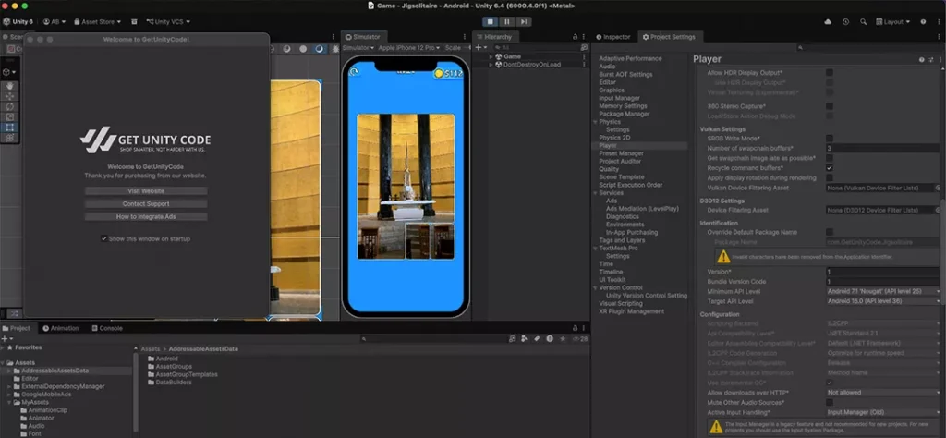Click the Visit Website button
Screen dimensions: 946x438
click(x=145, y=190)
